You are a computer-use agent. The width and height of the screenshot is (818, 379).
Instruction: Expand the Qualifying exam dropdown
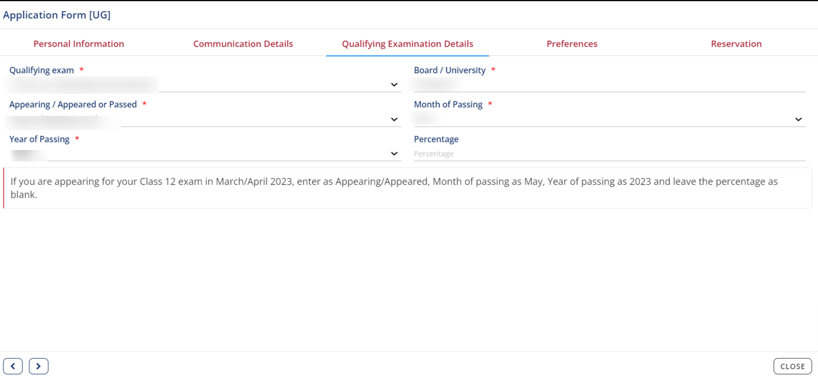[x=394, y=85]
